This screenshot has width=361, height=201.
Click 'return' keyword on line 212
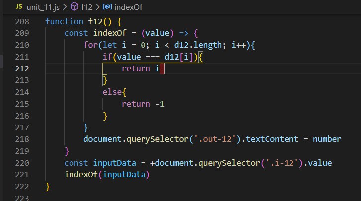coord(136,69)
